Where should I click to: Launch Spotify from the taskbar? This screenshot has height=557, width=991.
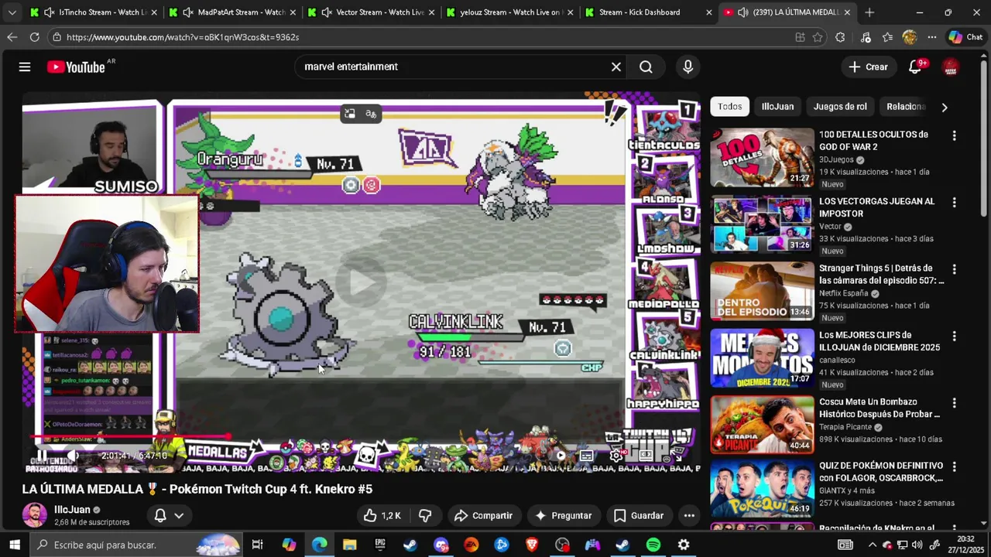tap(653, 545)
